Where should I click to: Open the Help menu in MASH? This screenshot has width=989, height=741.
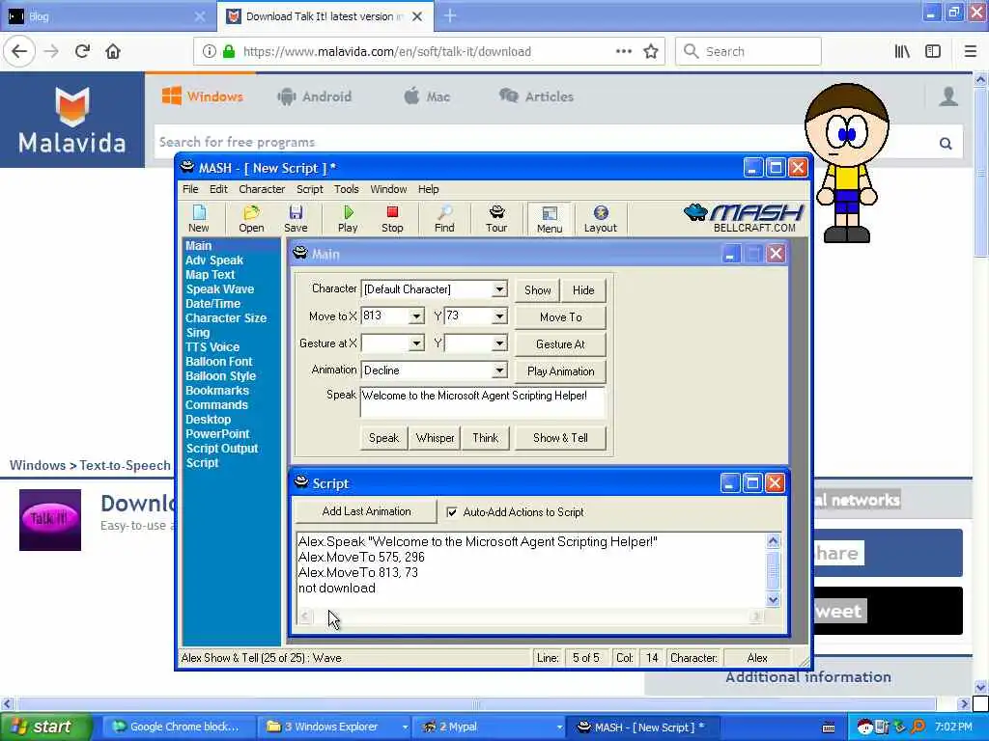[x=428, y=189]
